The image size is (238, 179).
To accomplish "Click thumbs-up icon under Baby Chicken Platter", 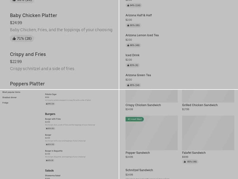I will [14, 38].
